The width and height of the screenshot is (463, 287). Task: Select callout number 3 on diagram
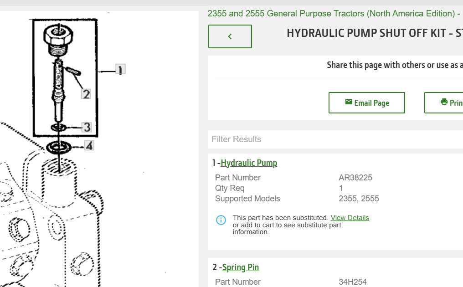87,127
